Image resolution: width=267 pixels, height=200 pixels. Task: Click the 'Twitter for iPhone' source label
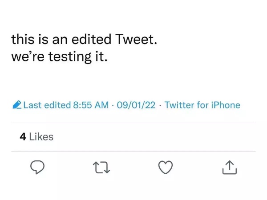[202, 105]
